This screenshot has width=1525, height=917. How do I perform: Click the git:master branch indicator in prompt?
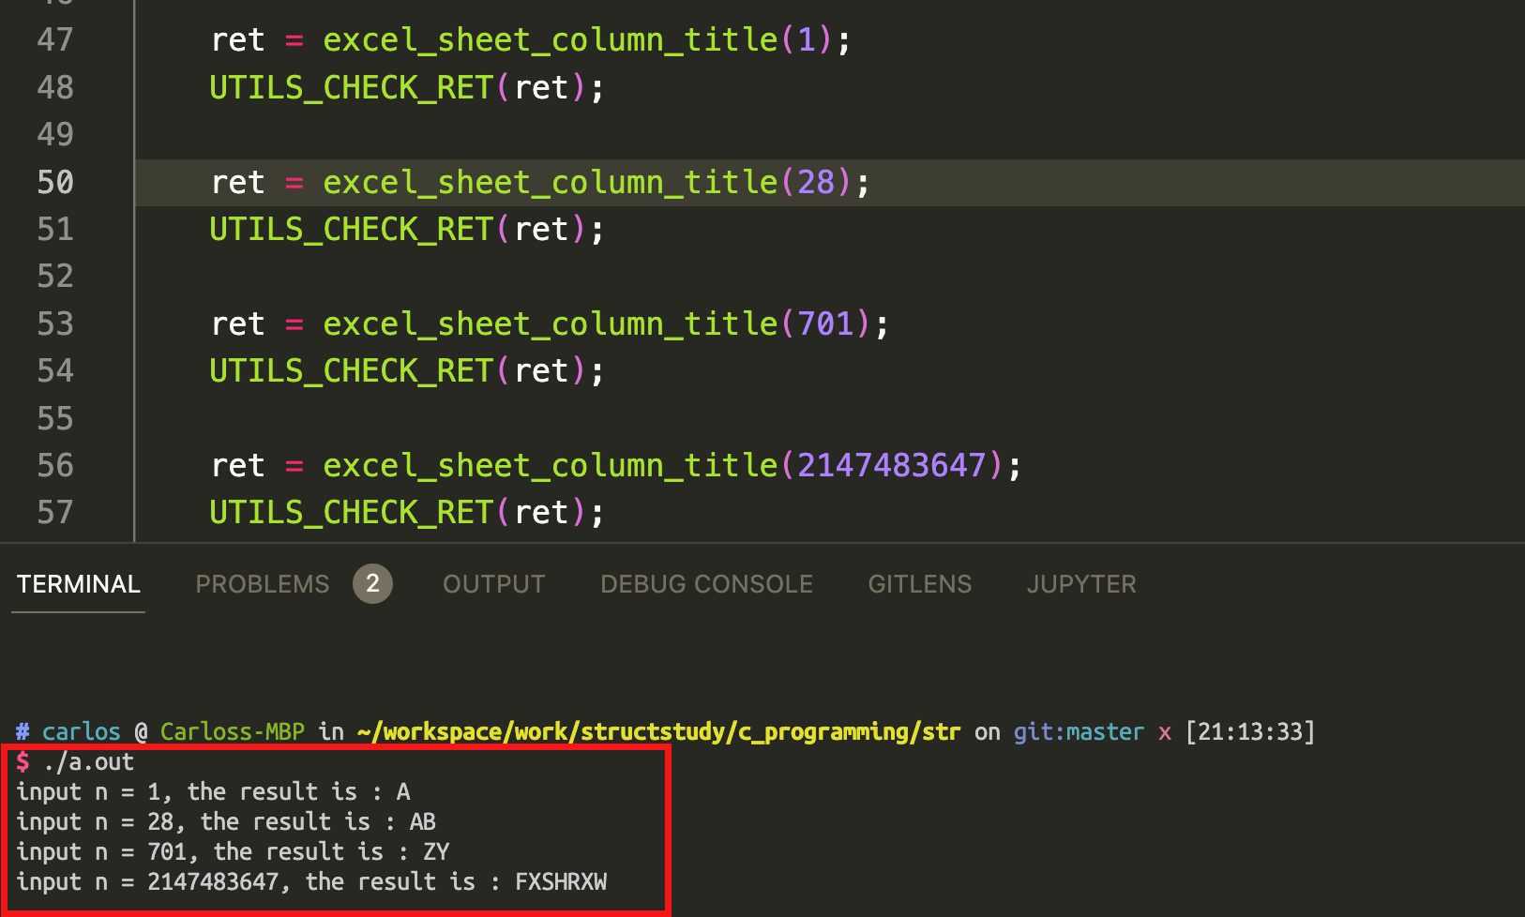(1077, 731)
